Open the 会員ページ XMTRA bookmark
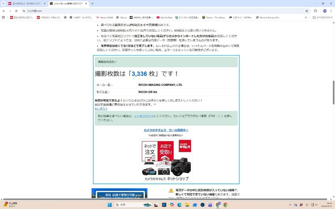Screen dimensions: 335x209 coord(241,17)
